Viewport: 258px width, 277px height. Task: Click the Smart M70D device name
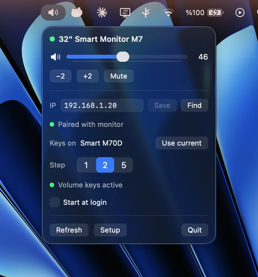point(101,143)
